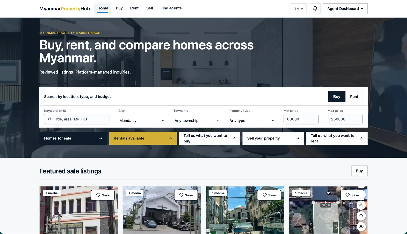Open Find agents in the navigation

[171, 8]
